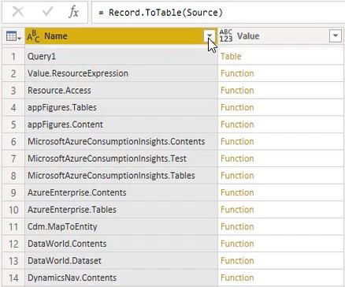Open Function link for DynamicsNav.Contents
The image size is (345, 287).
237,278
